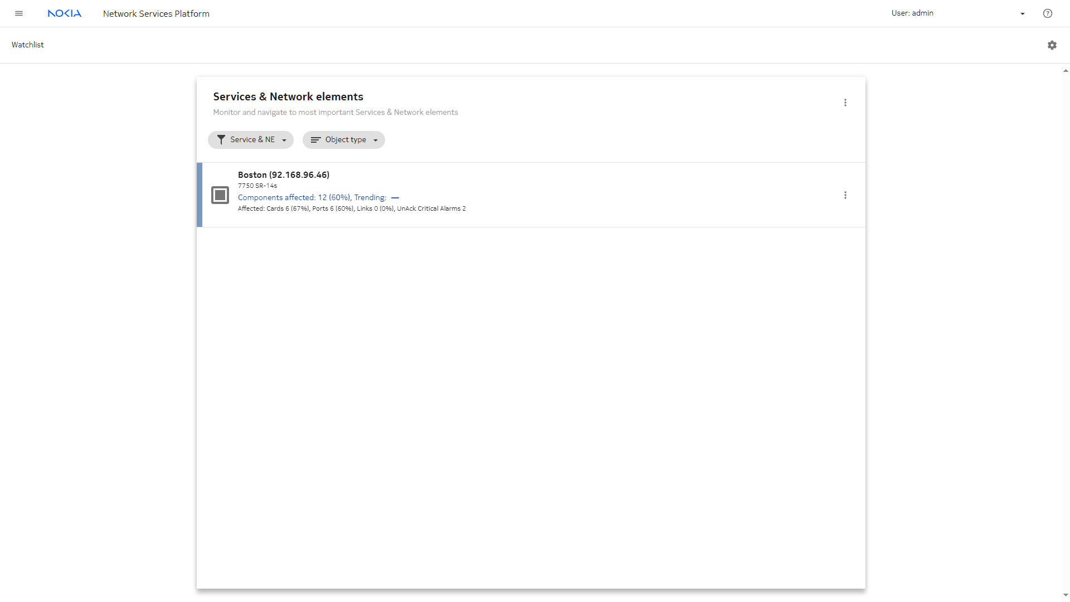This screenshot has height=602, width=1070.
Task: Click the Network Services Platform title
Action: point(156,13)
